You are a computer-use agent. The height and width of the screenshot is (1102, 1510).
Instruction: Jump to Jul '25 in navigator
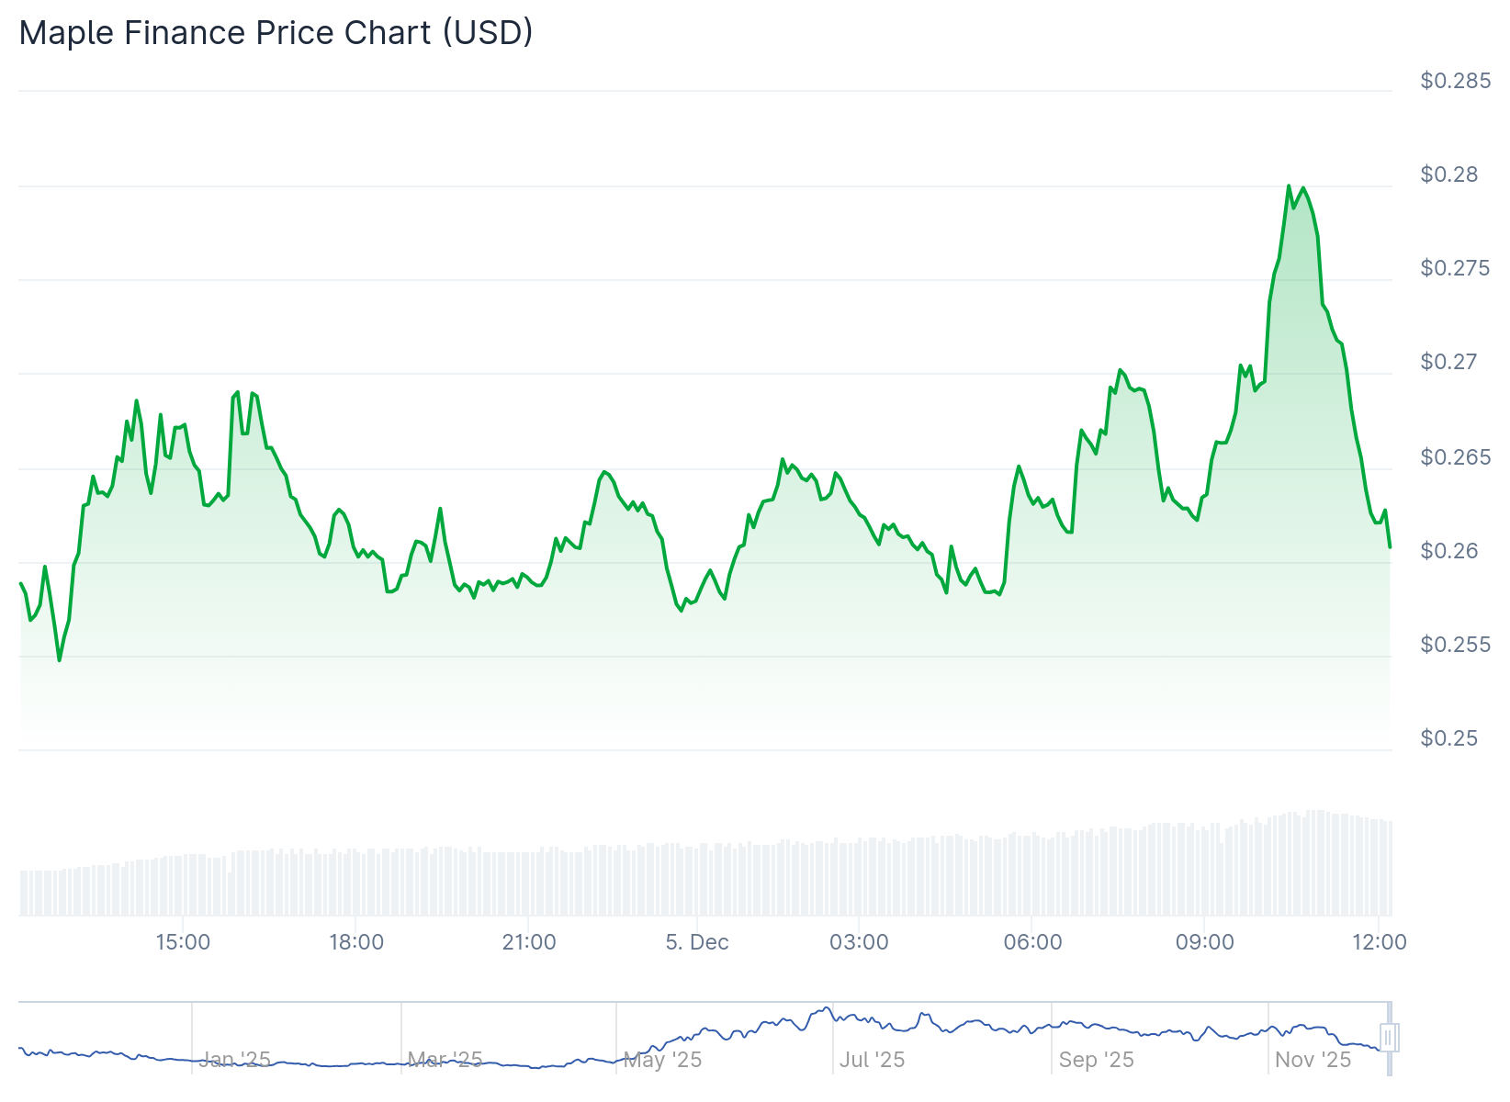click(872, 1060)
